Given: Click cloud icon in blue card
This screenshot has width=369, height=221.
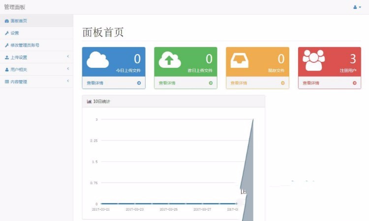Looking at the screenshot, I should [x=98, y=60].
